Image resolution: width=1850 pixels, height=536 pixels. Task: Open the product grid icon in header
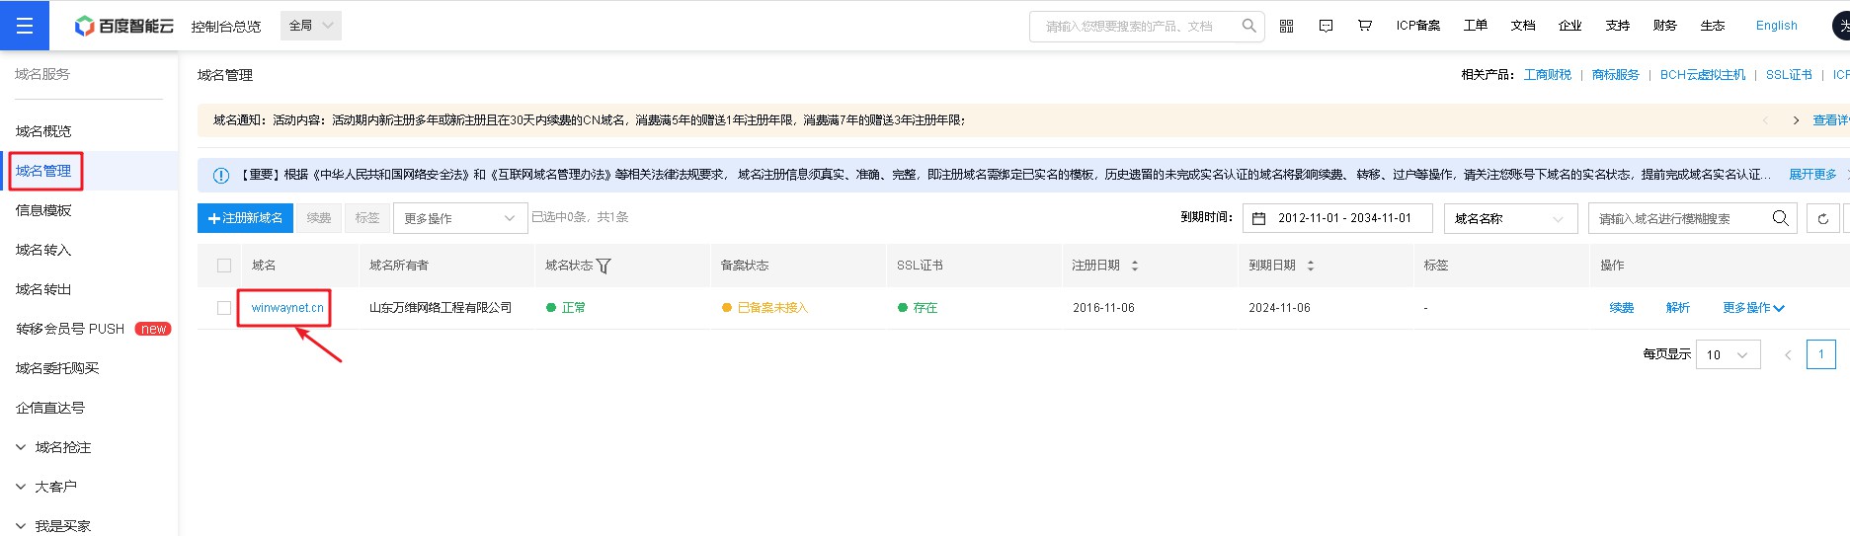point(1286,26)
